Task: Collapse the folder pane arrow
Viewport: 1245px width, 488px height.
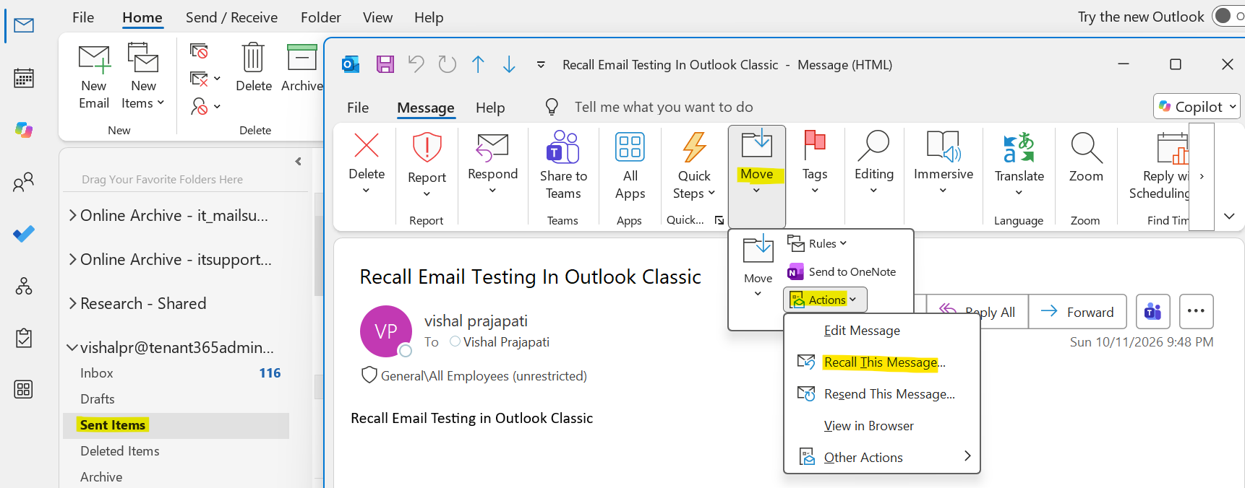Action: [x=298, y=162]
